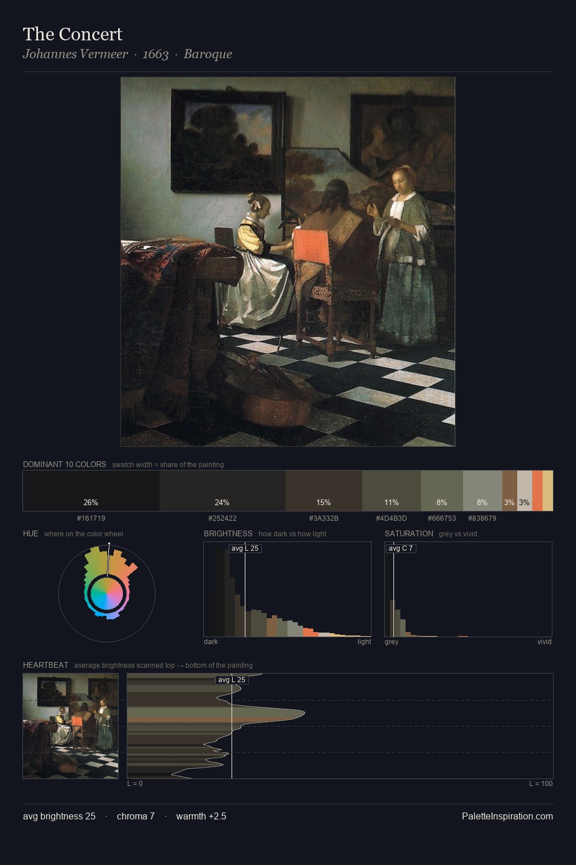Click the 'SATURATION' section heading
The width and height of the screenshot is (576, 865).
[x=409, y=533]
